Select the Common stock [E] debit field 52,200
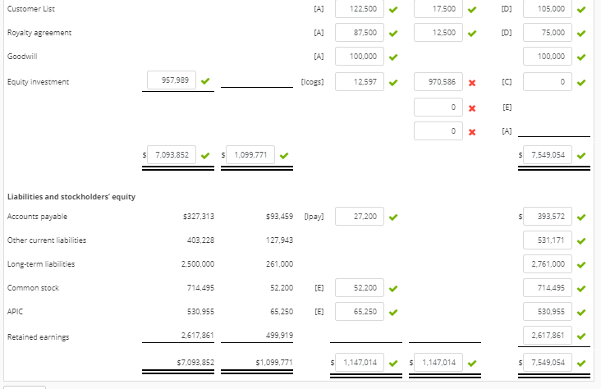Viewport: 601px width, 389px height. click(360, 288)
